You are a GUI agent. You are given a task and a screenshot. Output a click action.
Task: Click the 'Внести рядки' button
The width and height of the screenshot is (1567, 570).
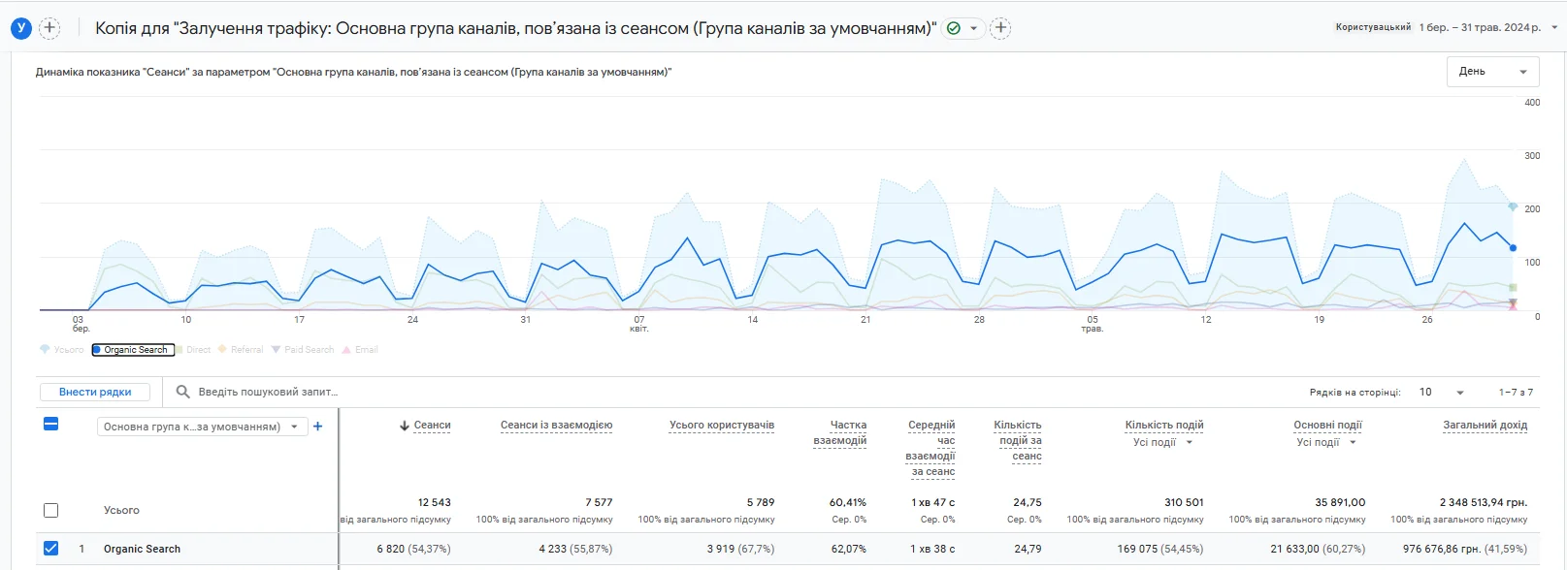(x=95, y=393)
